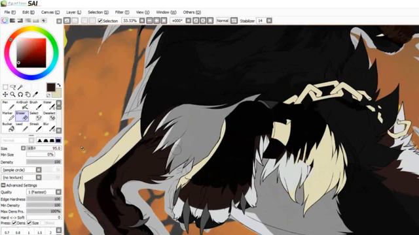Open the Canvas menu

coord(50,12)
